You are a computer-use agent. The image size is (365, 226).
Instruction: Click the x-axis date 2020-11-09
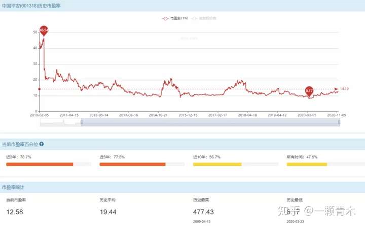pyautogui.click(x=337, y=115)
